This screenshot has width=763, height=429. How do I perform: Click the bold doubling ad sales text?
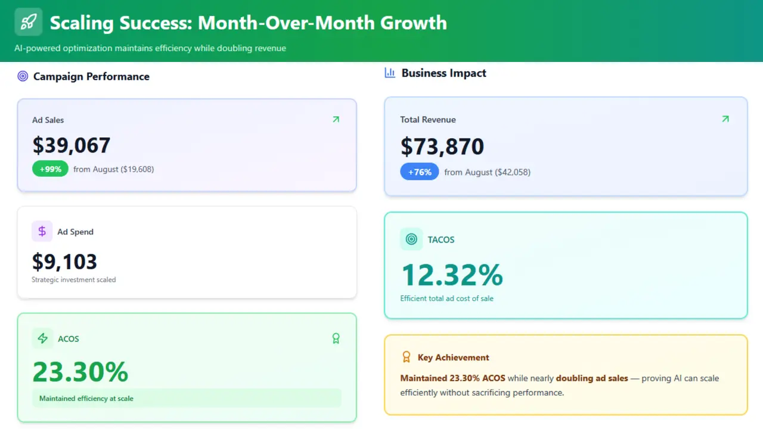[x=592, y=378]
